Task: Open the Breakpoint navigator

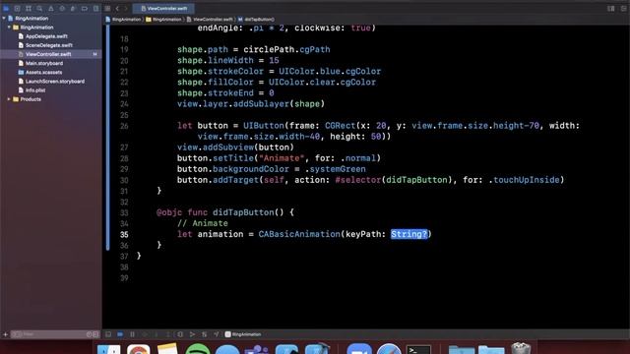Action: coord(85,9)
